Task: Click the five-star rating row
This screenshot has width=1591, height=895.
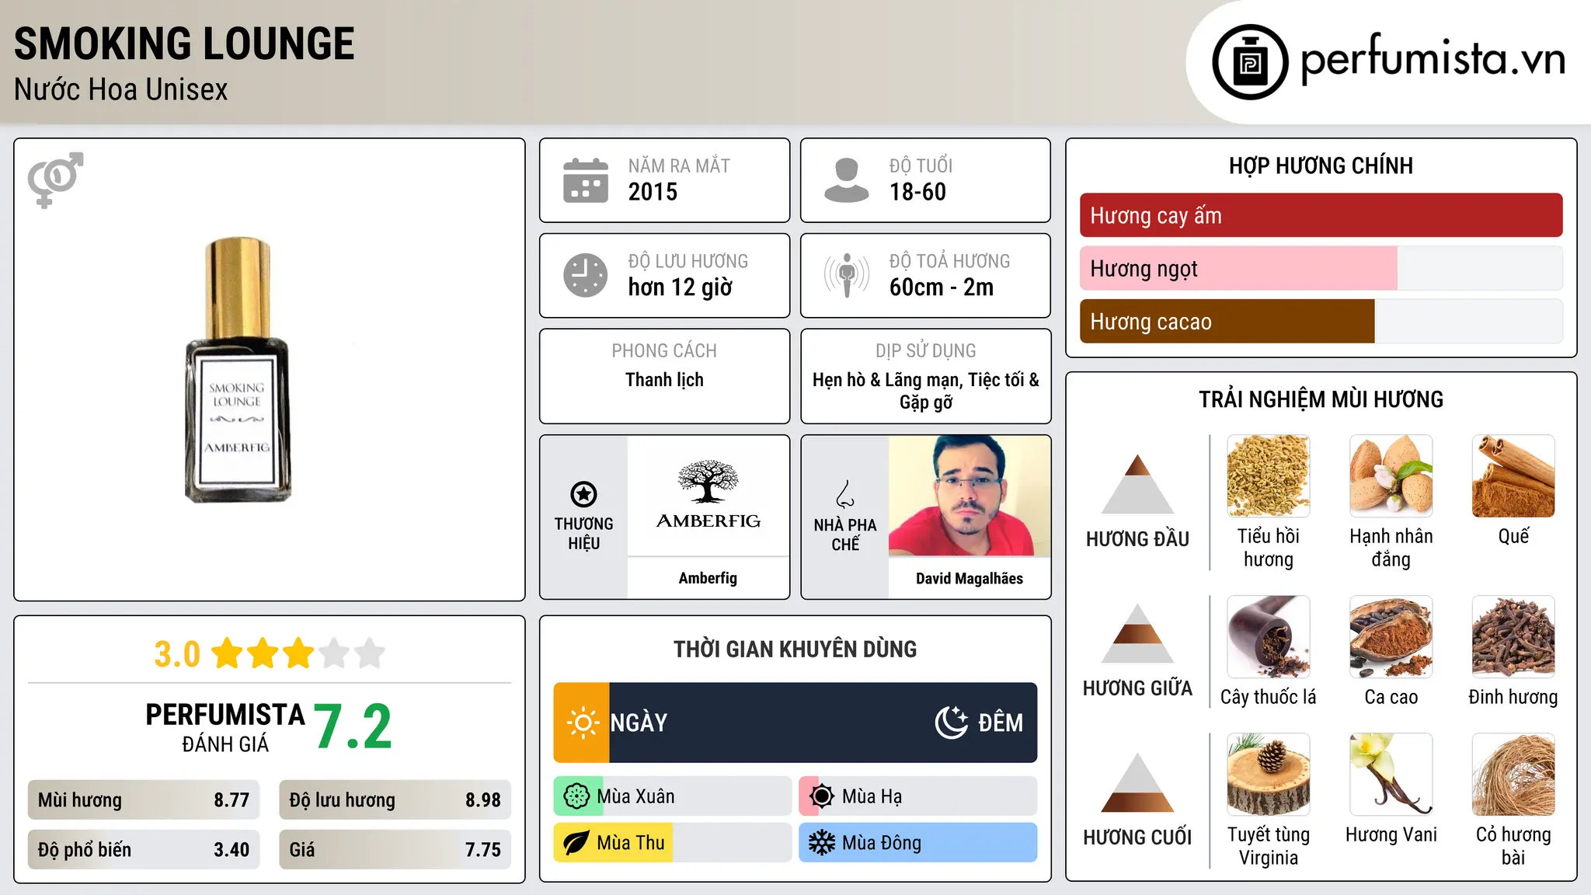Action: click(298, 653)
